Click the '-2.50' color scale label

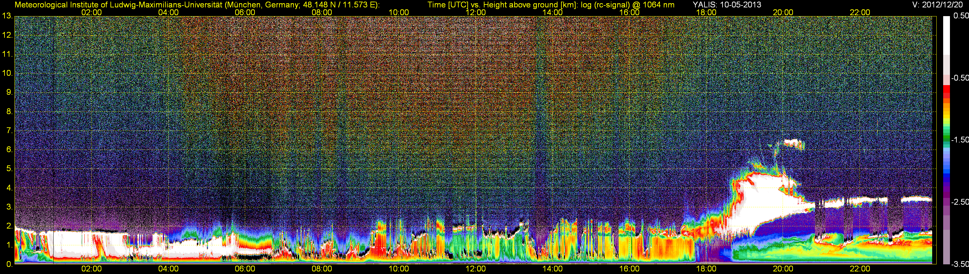[x=960, y=202]
